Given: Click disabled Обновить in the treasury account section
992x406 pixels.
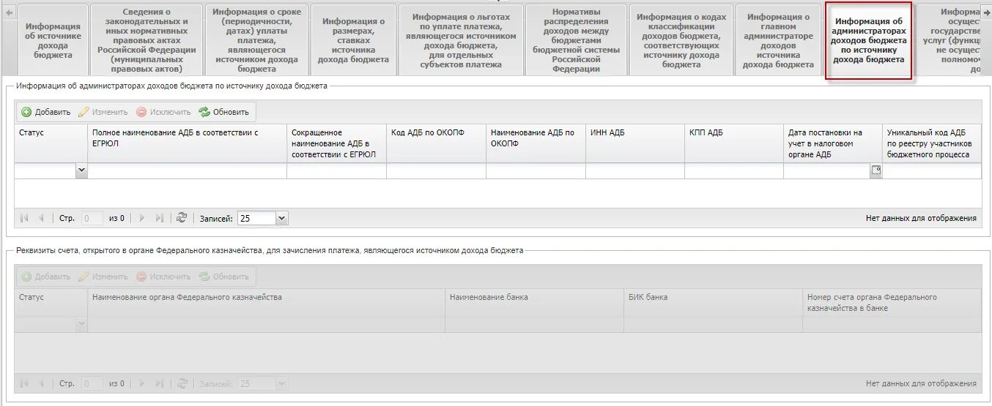Looking at the screenshot, I should (224, 277).
